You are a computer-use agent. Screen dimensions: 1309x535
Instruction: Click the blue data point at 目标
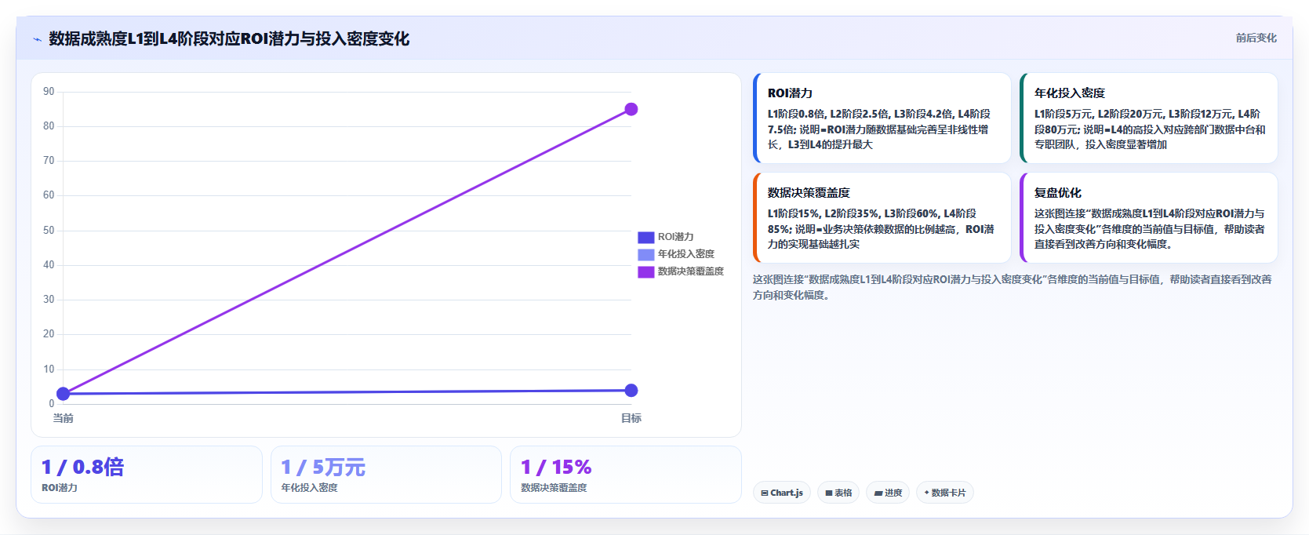tap(631, 391)
